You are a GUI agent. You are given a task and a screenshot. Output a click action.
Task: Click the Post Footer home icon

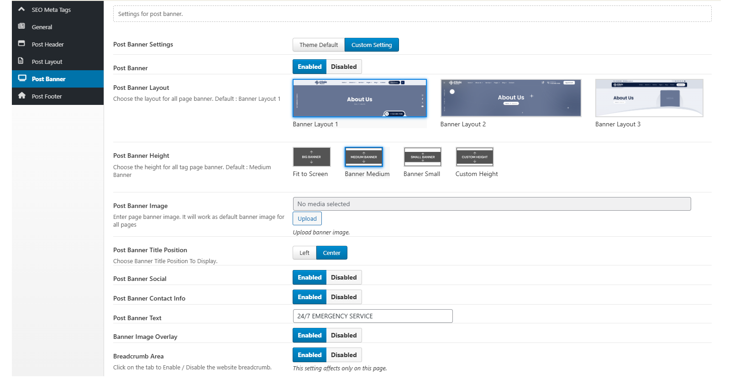tap(21, 96)
